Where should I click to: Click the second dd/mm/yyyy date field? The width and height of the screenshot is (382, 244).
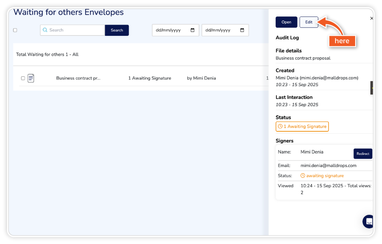tap(221, 30)
